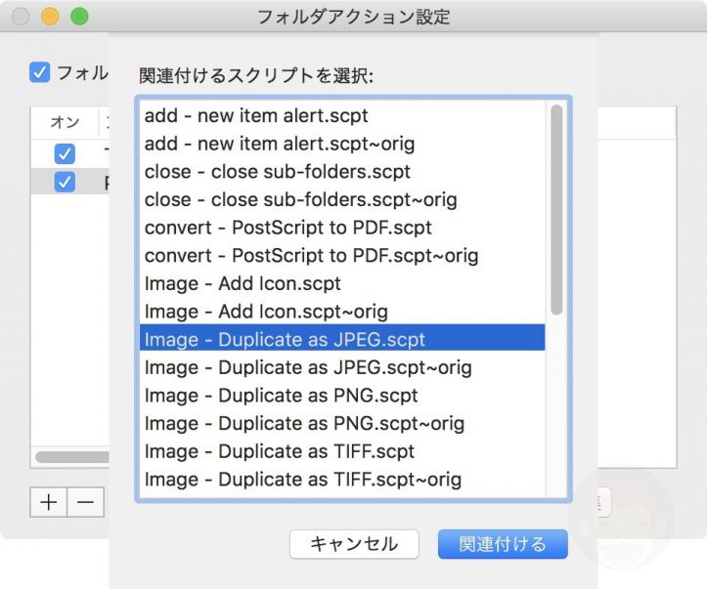Choose 'close - close sub-folders.scpt~orig' entry

(342, 200)
